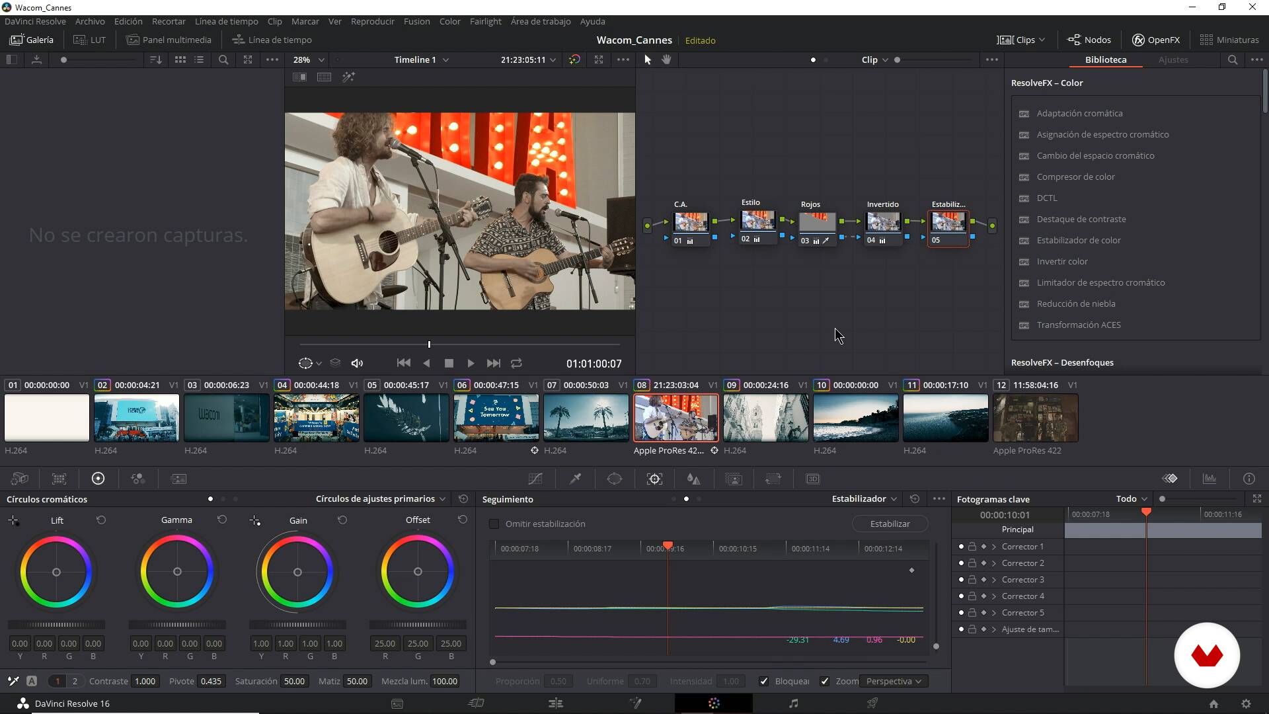Uncheck the Zoom checkbox
Image resolution: width=1269 pixels, height=714 pixels.
[x=825, y=681]
